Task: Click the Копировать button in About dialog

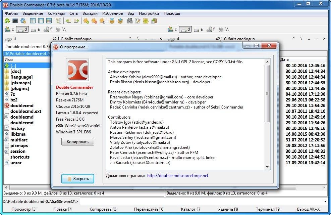Action: (x=78, y=142)
